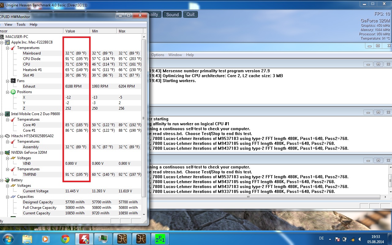Open the Tools menu in HWMonitor

pyautogui.click(x=21, y=24)
